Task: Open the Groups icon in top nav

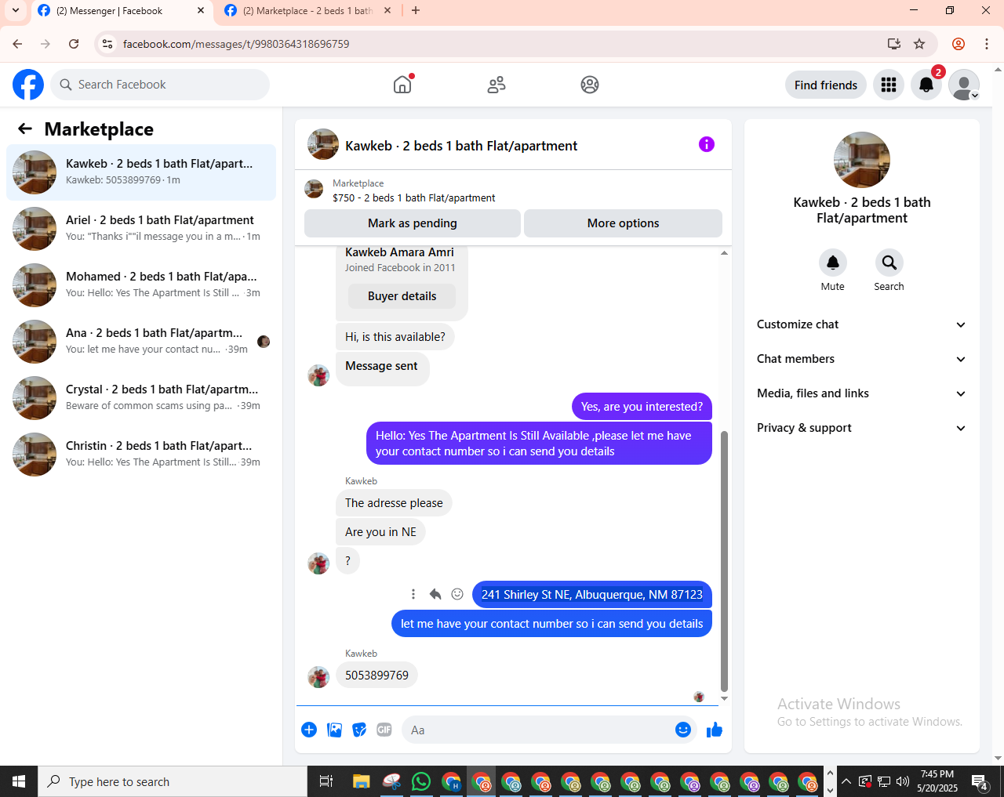Action: 590,85
